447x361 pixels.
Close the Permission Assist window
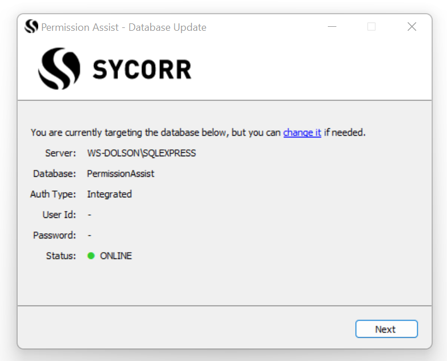click(412, 27)
